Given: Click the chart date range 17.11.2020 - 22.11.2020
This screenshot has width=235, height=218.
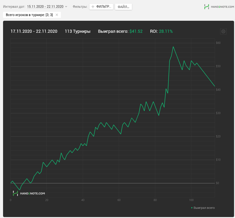Looking at the screenshot, I should click(34, 31).
